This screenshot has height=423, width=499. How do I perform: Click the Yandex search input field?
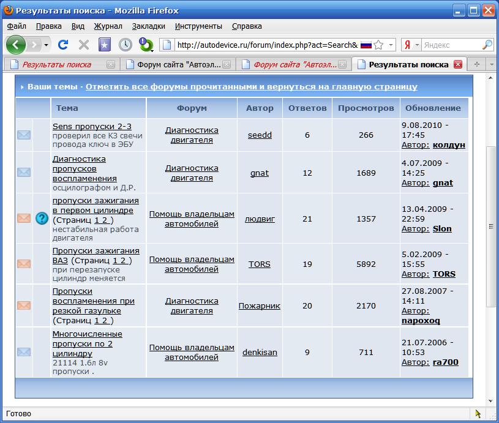pyautogui.click(x=451, y=45)
